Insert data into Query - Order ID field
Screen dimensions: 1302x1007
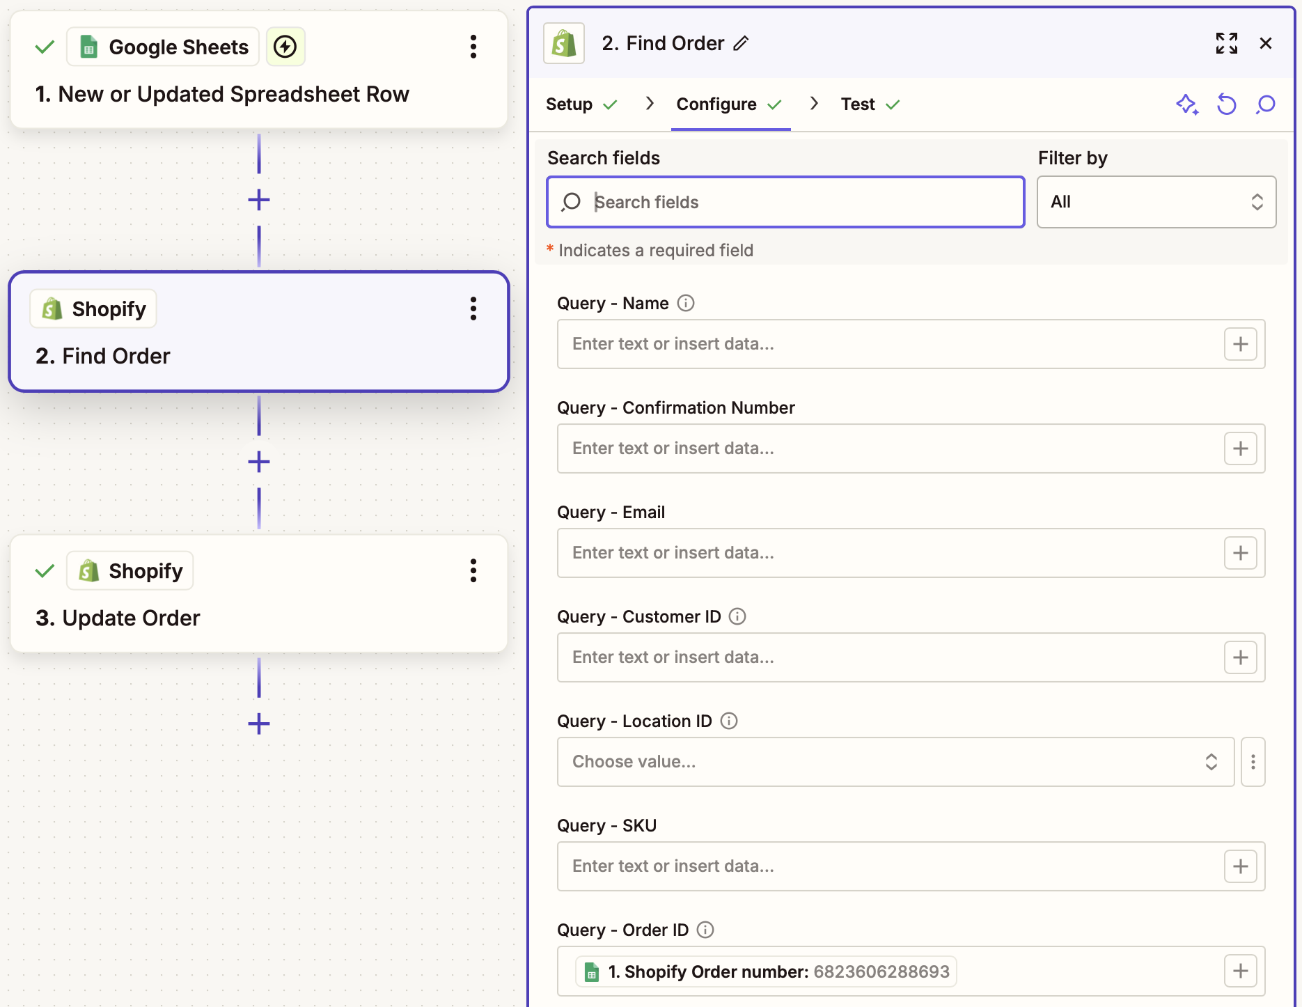[x=1241, y=971]
